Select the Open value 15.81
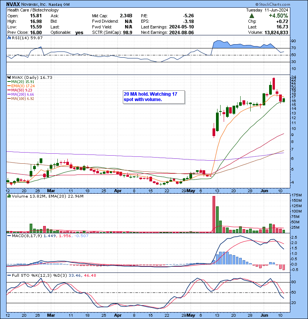Viewport: 308px width, 319px height. [36, 16]
